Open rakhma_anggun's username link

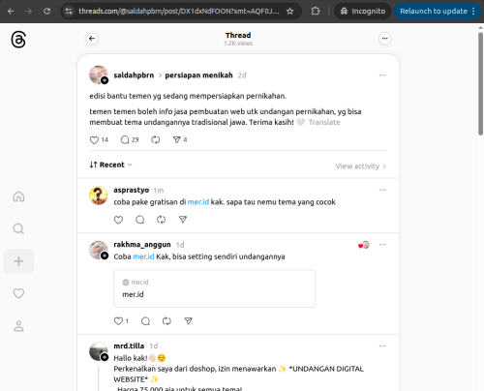click(142, 245)
